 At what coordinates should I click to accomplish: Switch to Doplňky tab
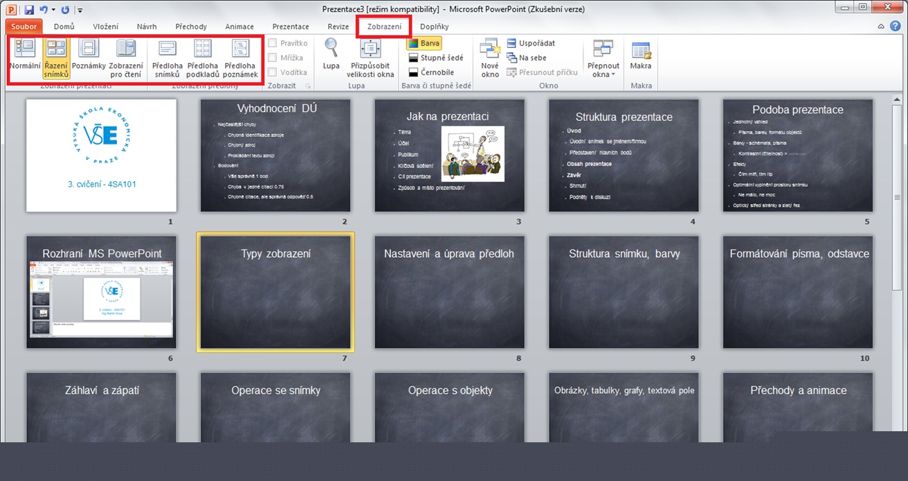pos(435,26)
